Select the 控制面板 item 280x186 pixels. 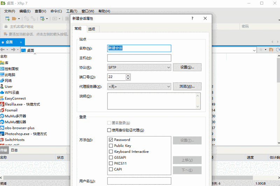point(9,69)
